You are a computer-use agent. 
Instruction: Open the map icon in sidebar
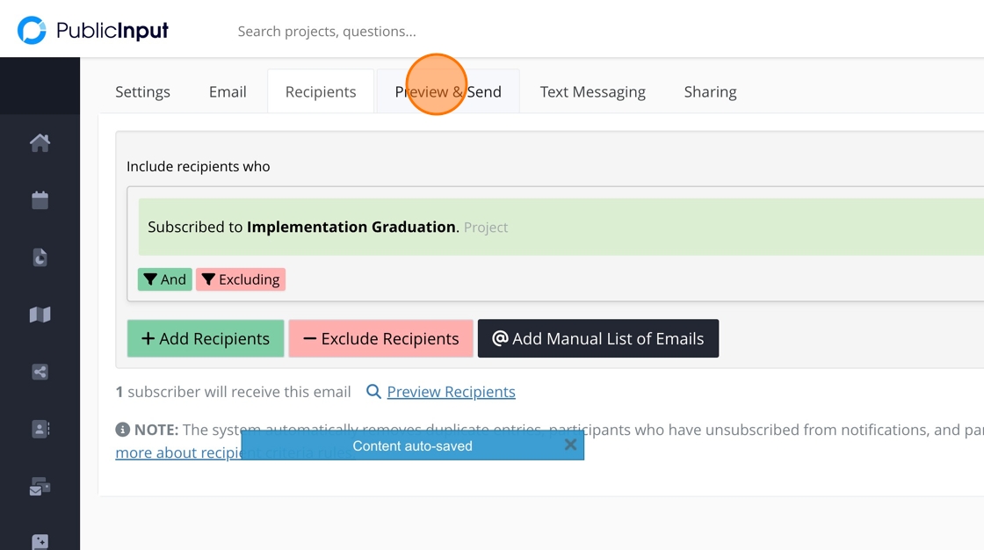40,315
